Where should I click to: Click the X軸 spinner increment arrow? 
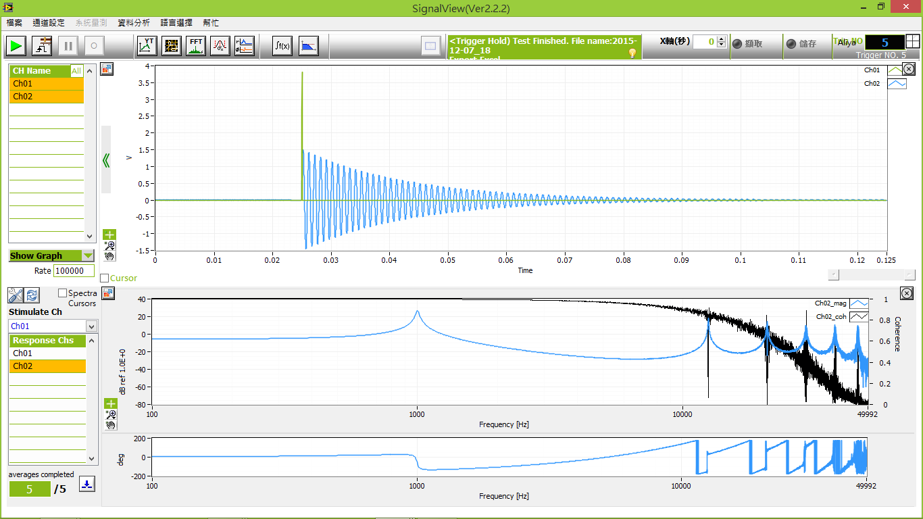point(722,39)
